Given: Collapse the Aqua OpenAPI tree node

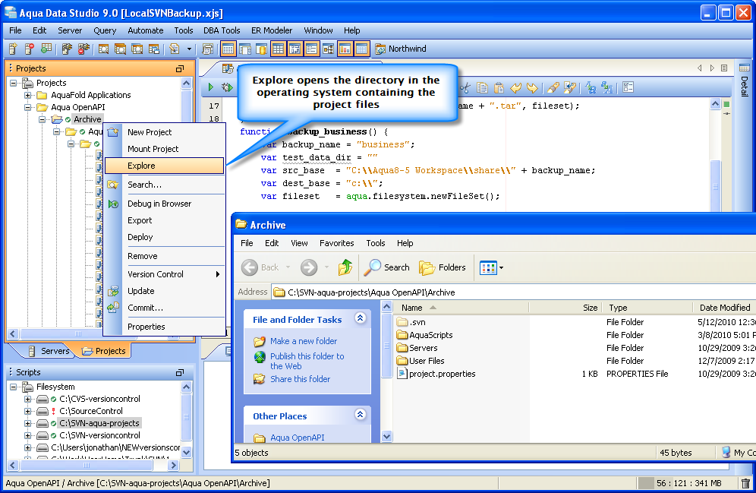Looking at the screenshot, I should pyautogui.click(x=28, y=107).
